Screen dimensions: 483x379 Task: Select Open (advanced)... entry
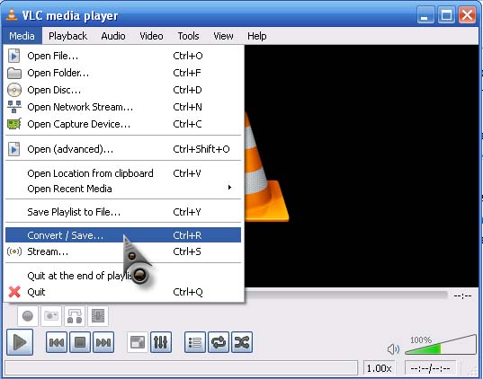(123, 149)
